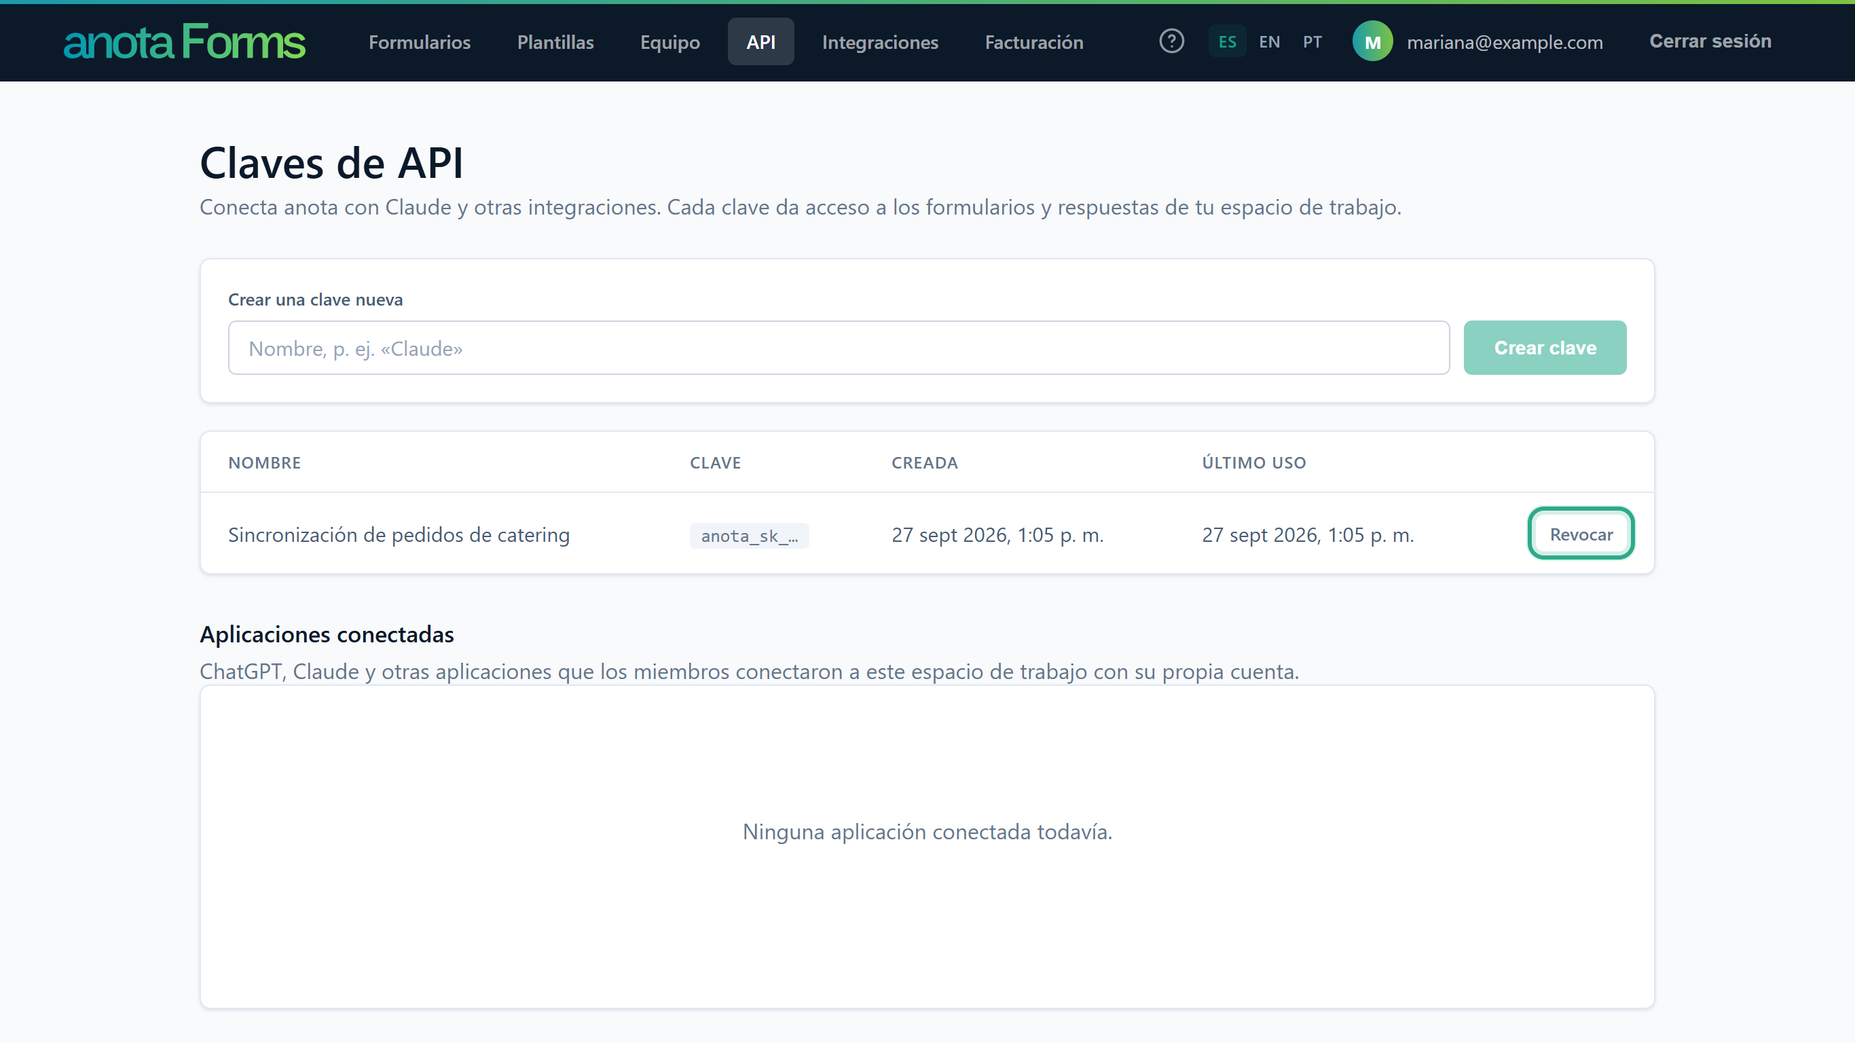Image resolution: width=1855 pixels, height=1043 pixels.
Task: Open the green M user avatar
Action: pyautogui.click(x=1372, y=42)
